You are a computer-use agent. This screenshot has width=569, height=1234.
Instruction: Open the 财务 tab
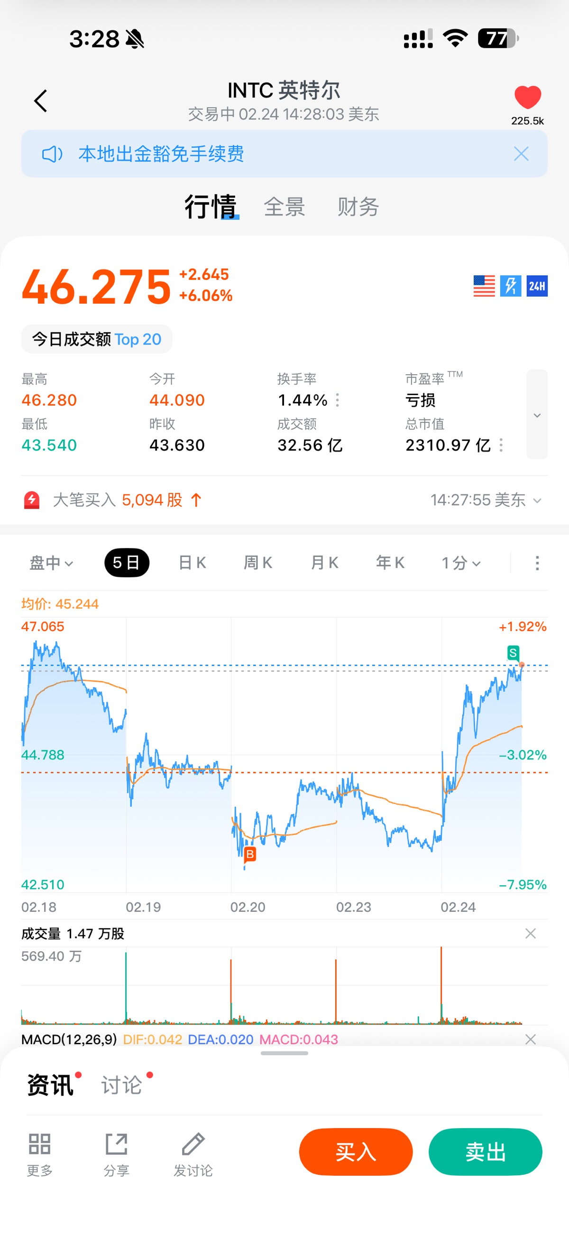tap(358, 207)
